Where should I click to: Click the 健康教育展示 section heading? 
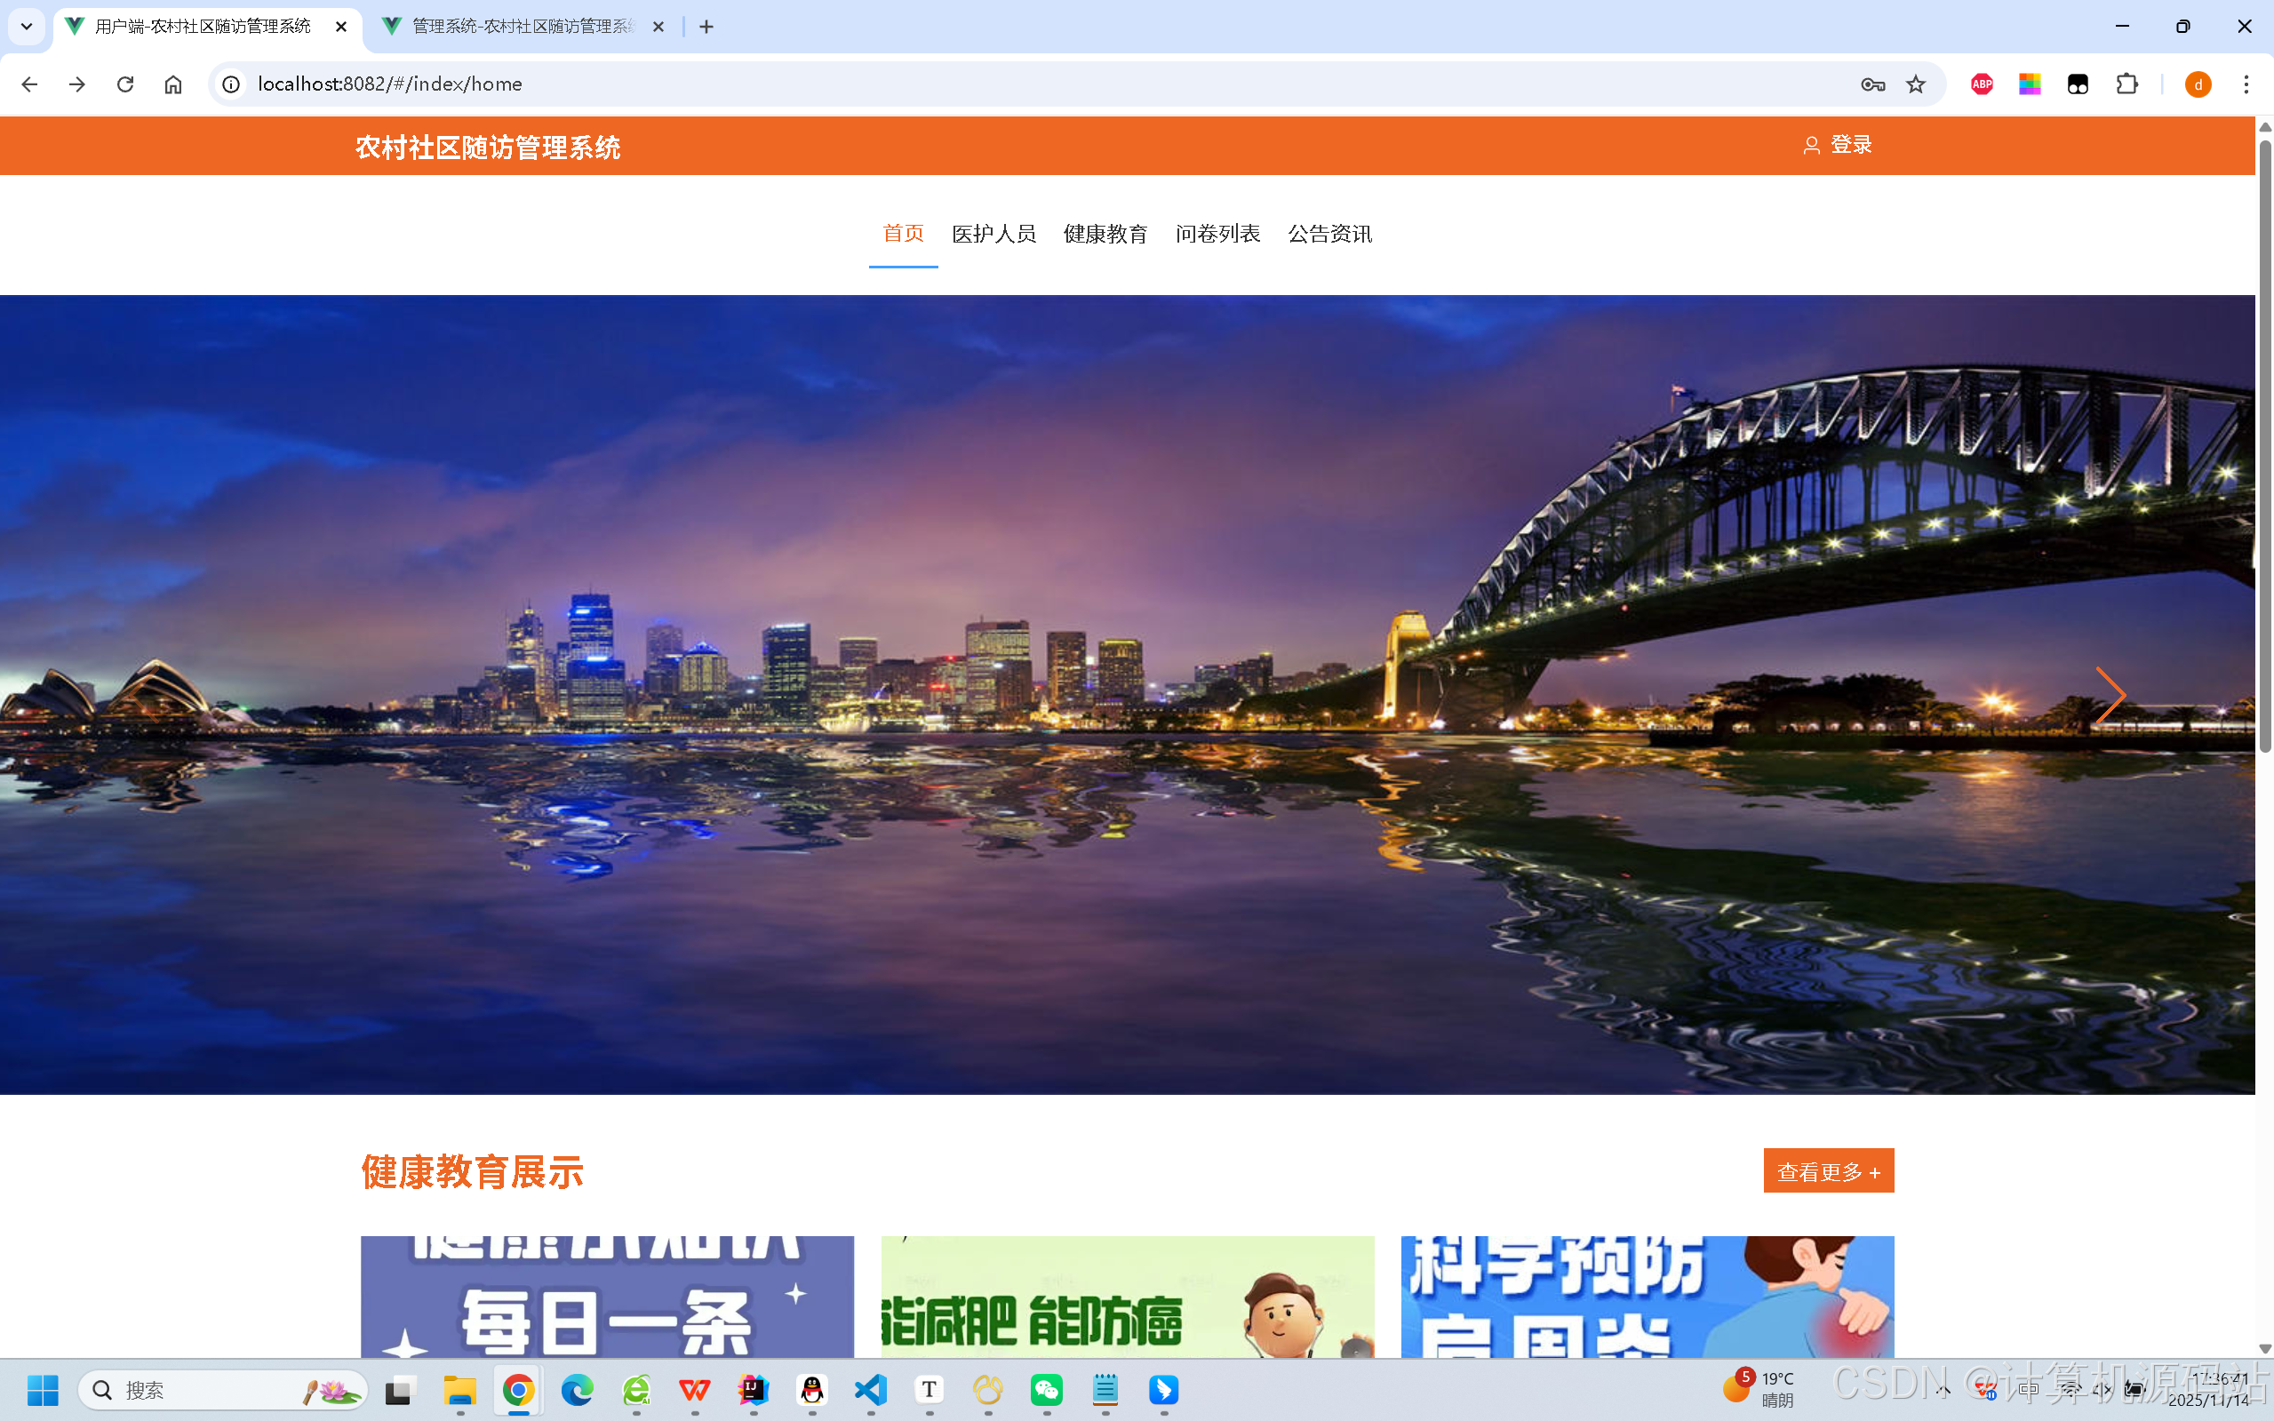coord(473,1172)
